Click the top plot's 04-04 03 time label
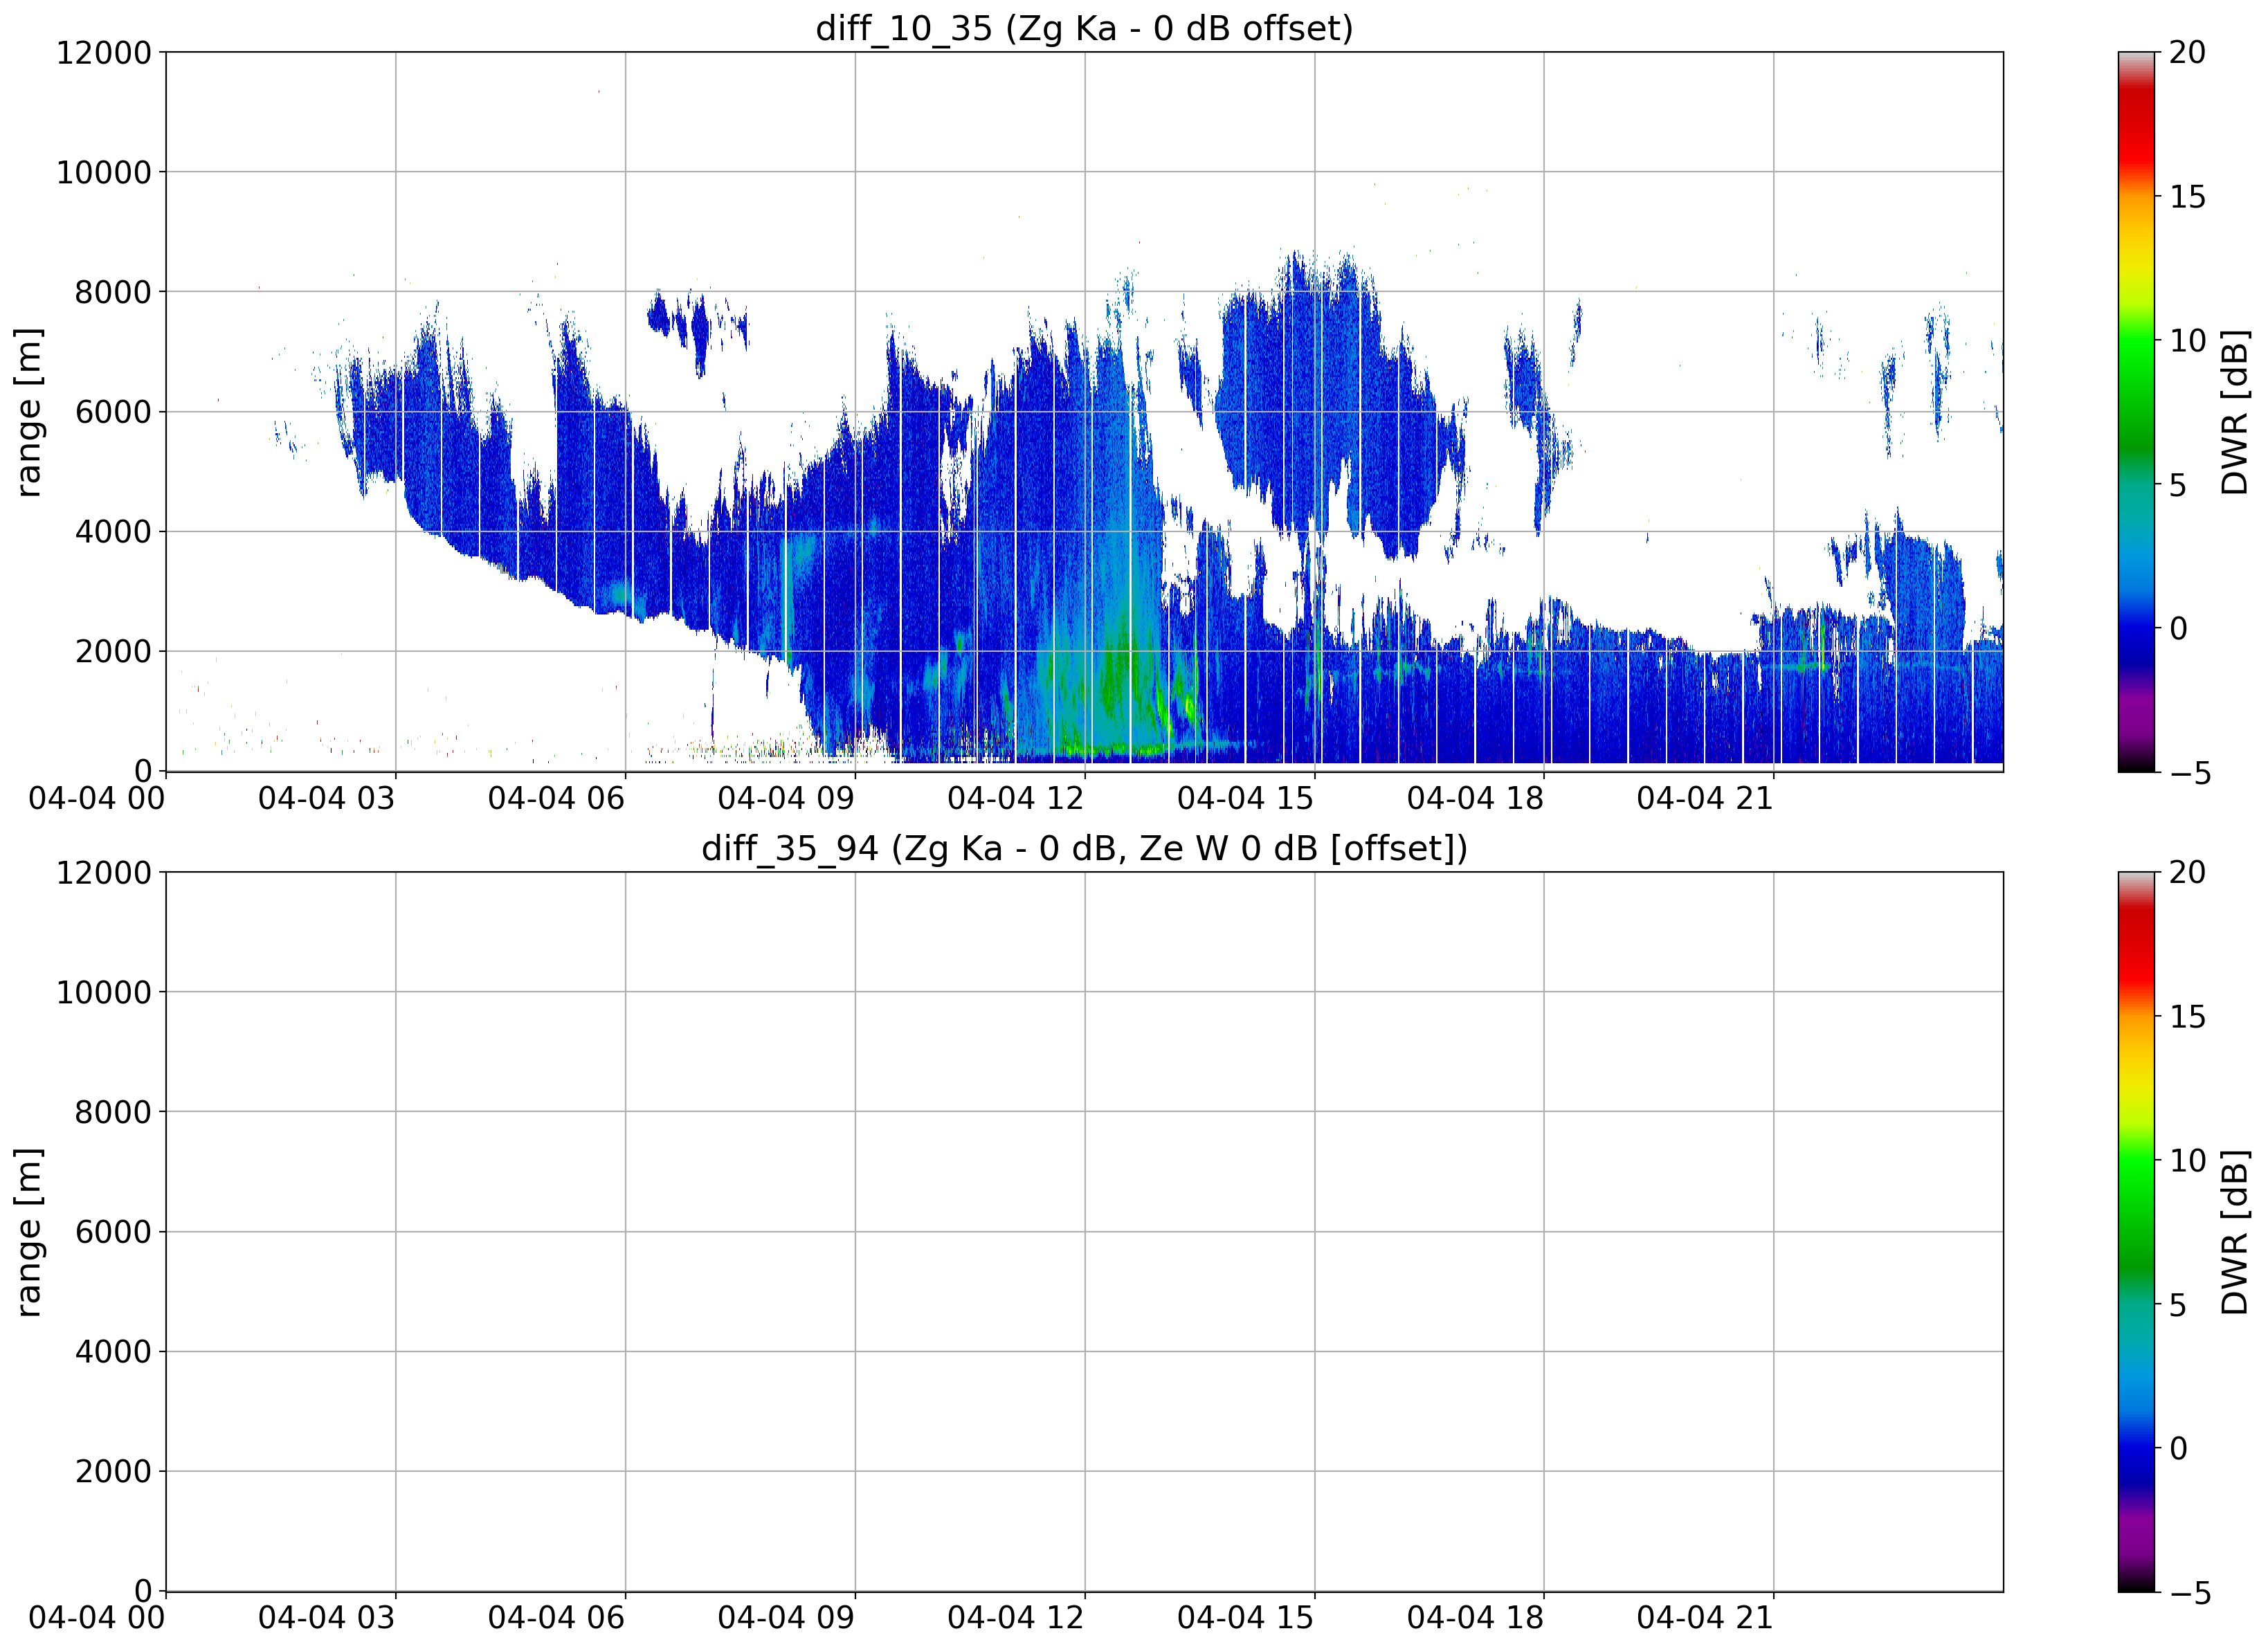The width and height of the screenshot is (2268, 1649). [x=326, y=798]
